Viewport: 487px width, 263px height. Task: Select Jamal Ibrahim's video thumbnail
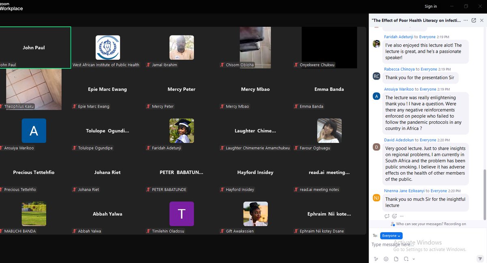pos(181,47)
